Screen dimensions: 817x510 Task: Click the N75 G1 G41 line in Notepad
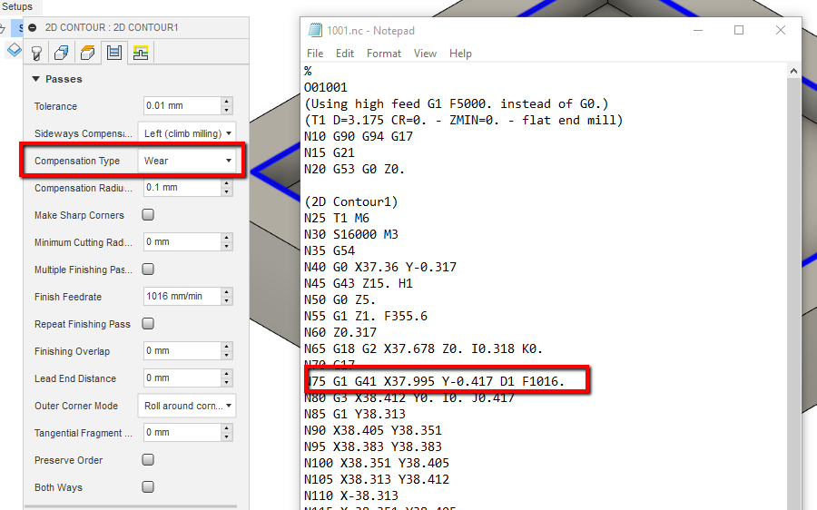436,381
